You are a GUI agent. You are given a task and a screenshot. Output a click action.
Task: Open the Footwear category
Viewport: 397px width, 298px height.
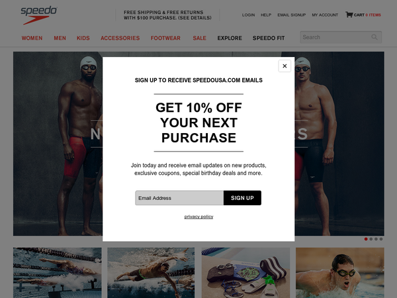click(x=165, y=38)
